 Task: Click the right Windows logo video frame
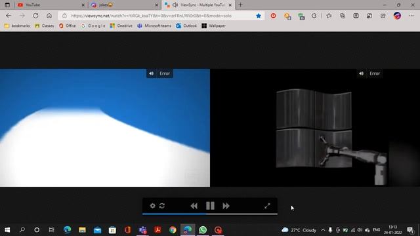pyautogui.click(x=315, y=128)
